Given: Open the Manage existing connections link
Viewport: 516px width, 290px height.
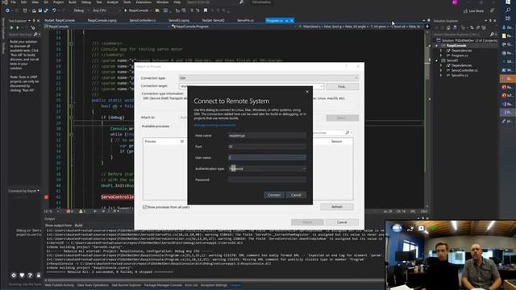Looking at the screenshot, I should [214, 125].
